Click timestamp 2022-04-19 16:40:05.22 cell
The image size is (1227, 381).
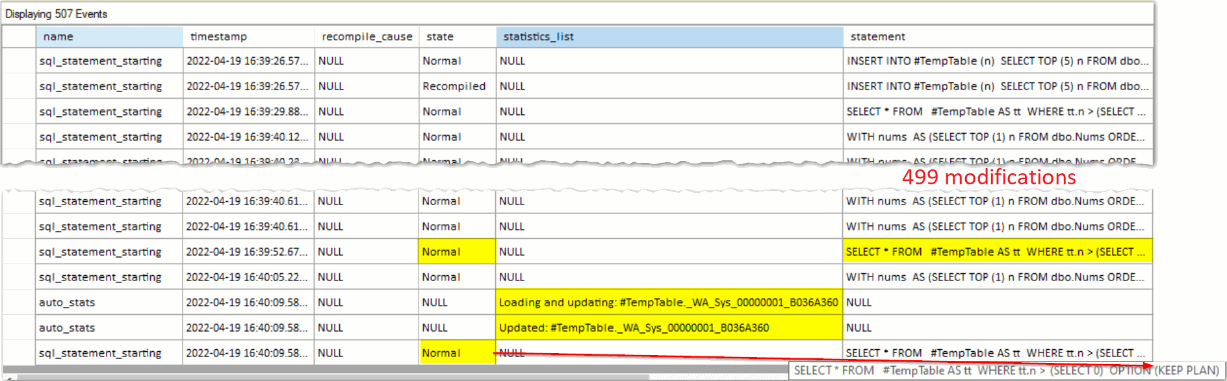click(248, 277)
